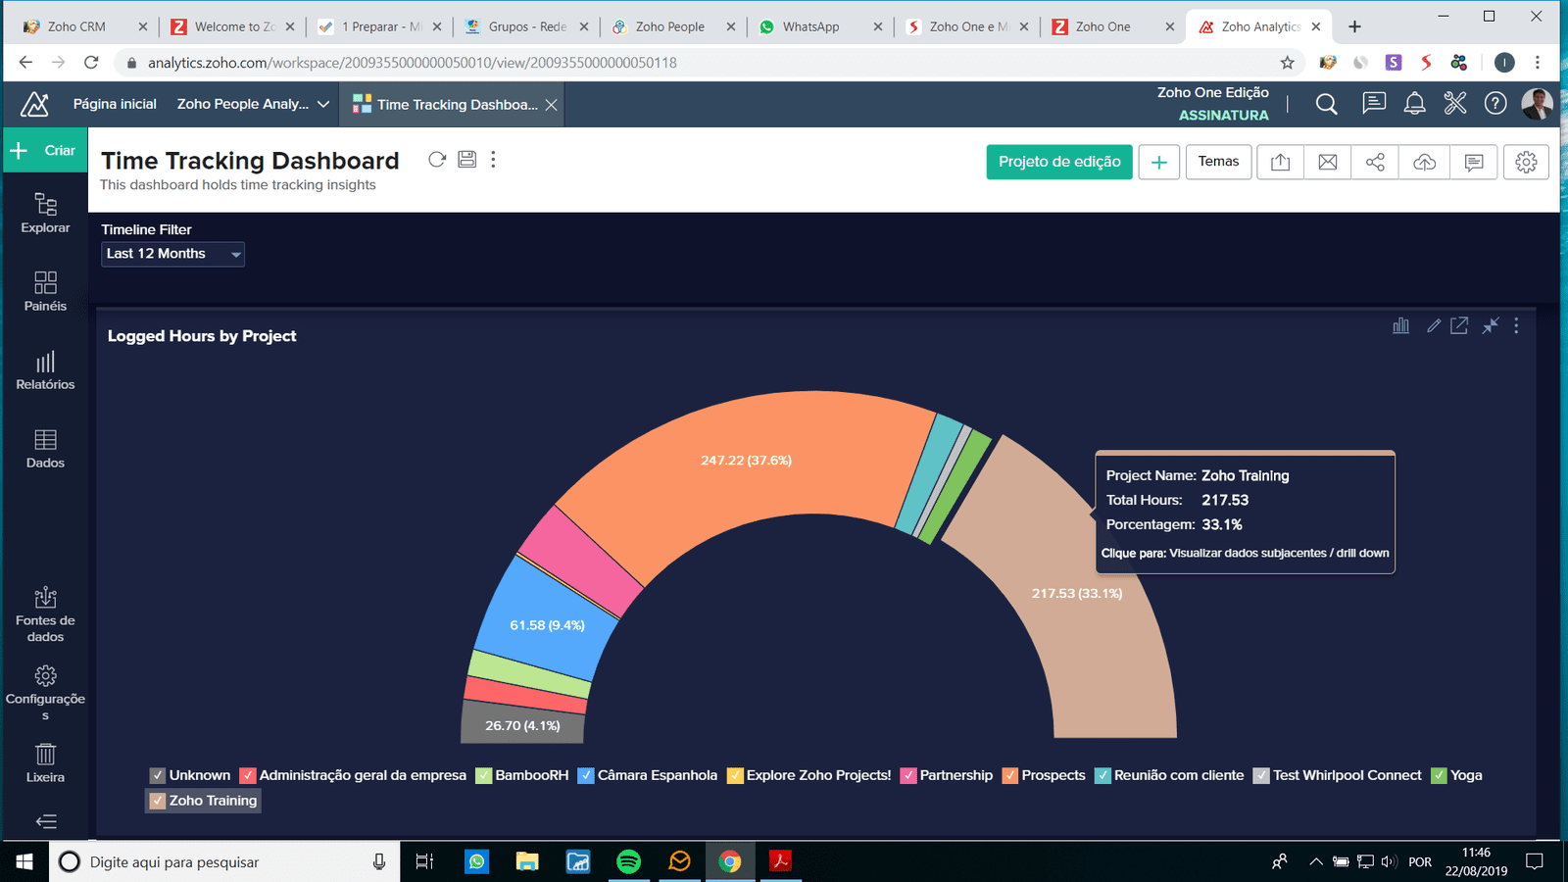Click Projeto de edição button
Viewport: 1568px width, 882px height.
[x=1059, y=162]
